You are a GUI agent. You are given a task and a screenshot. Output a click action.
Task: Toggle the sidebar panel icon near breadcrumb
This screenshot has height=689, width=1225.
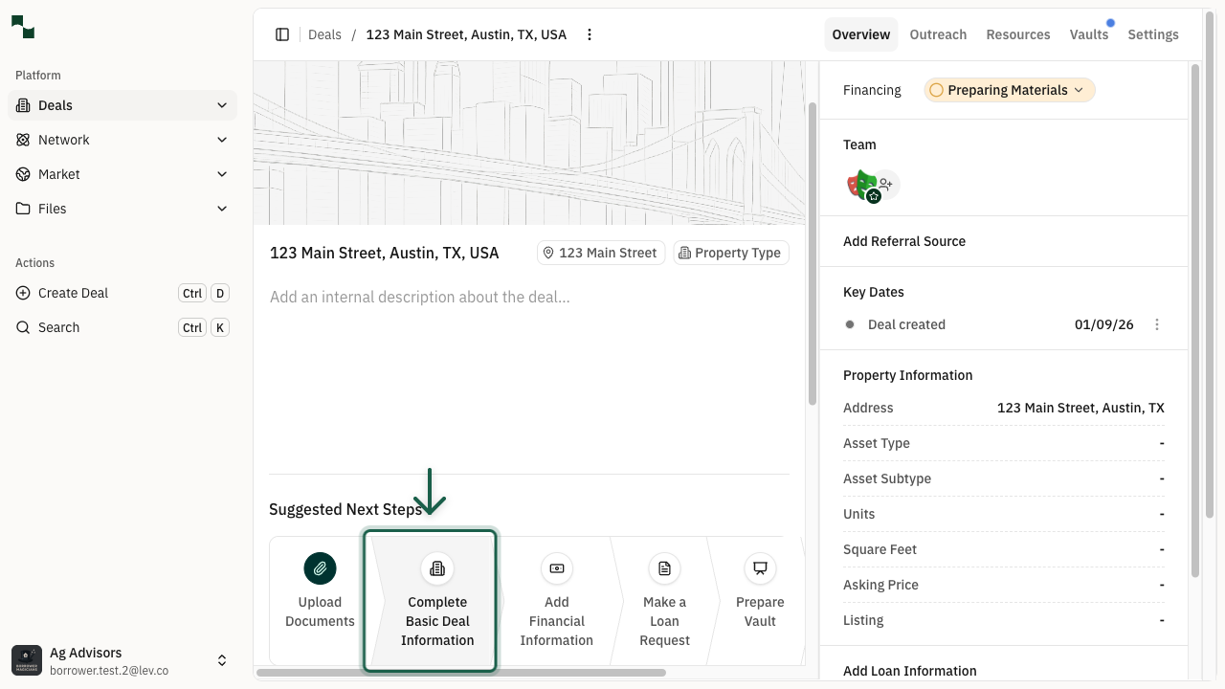282,33
